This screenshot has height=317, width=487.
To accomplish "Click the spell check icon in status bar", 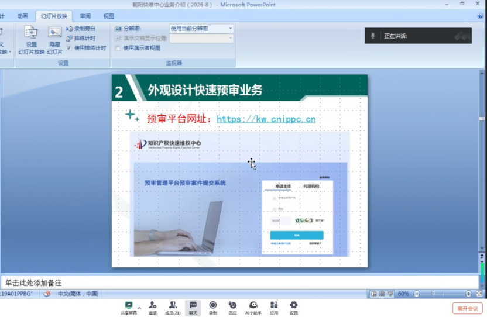I will tap(47, 294).
